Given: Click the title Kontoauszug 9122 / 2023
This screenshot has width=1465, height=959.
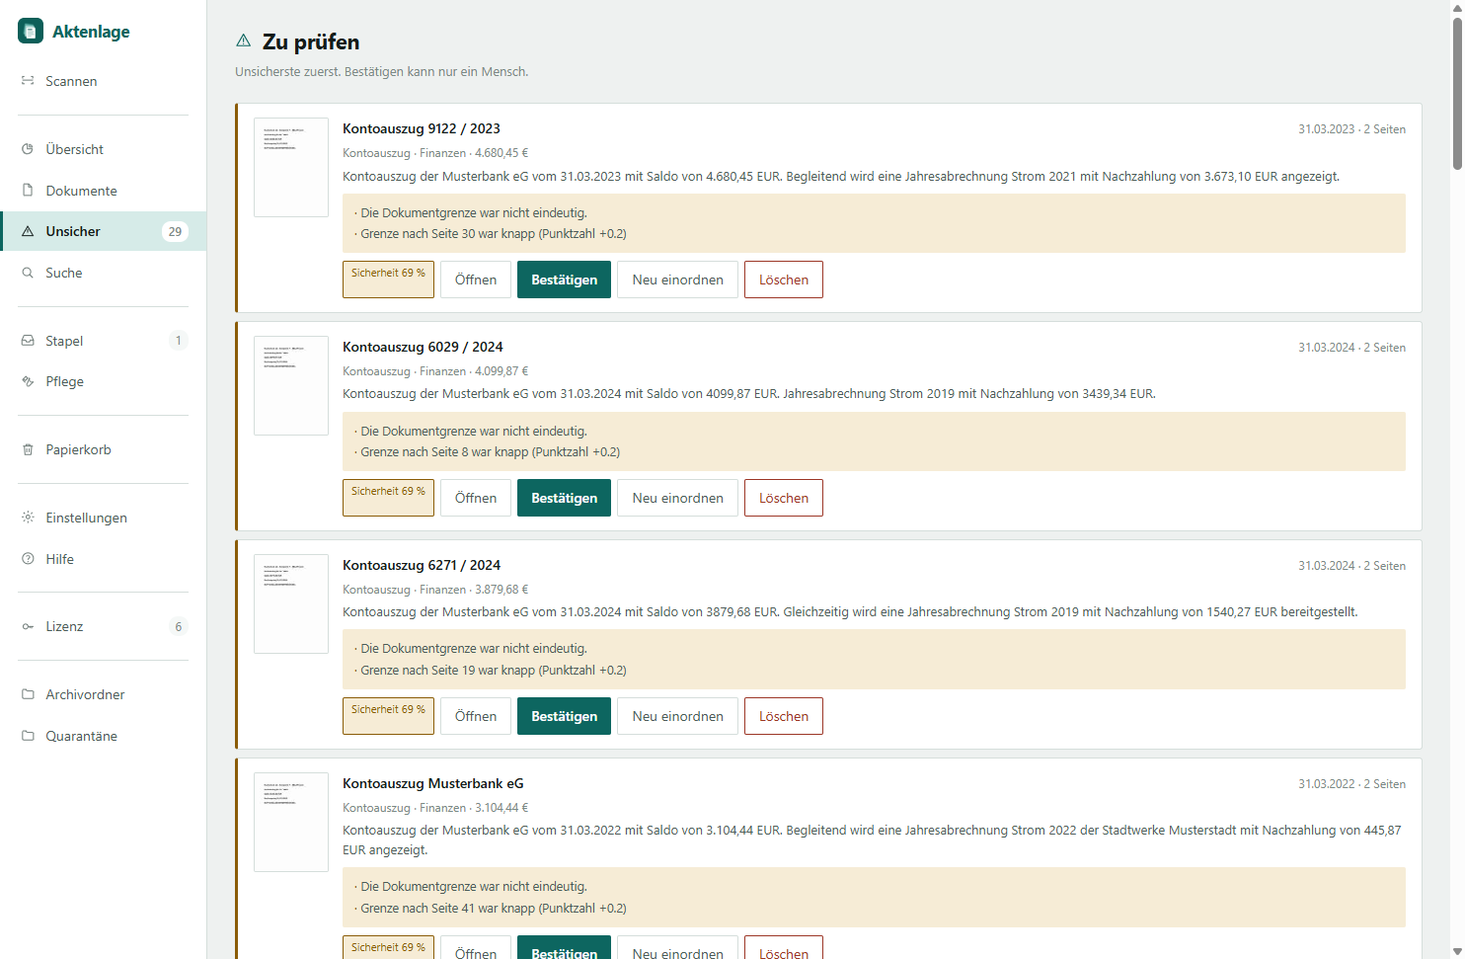Looking at the screenshot, I should pyautogui.click(x=422, y=128).
